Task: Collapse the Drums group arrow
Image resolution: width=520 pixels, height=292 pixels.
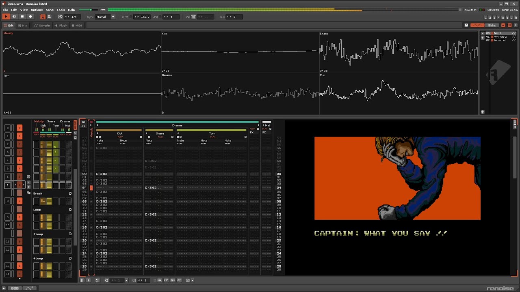Action: click(x=97, y=125)
